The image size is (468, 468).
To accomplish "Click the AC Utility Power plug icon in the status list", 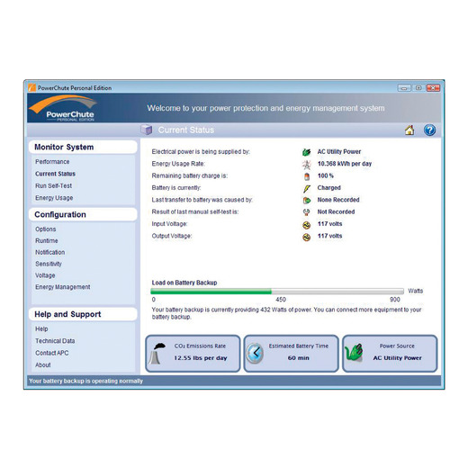I will click(x=306, y=152).
